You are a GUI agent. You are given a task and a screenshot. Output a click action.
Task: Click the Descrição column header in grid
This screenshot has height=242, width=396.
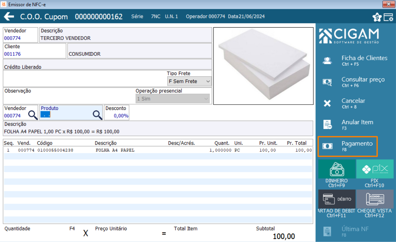pos(106,143)
